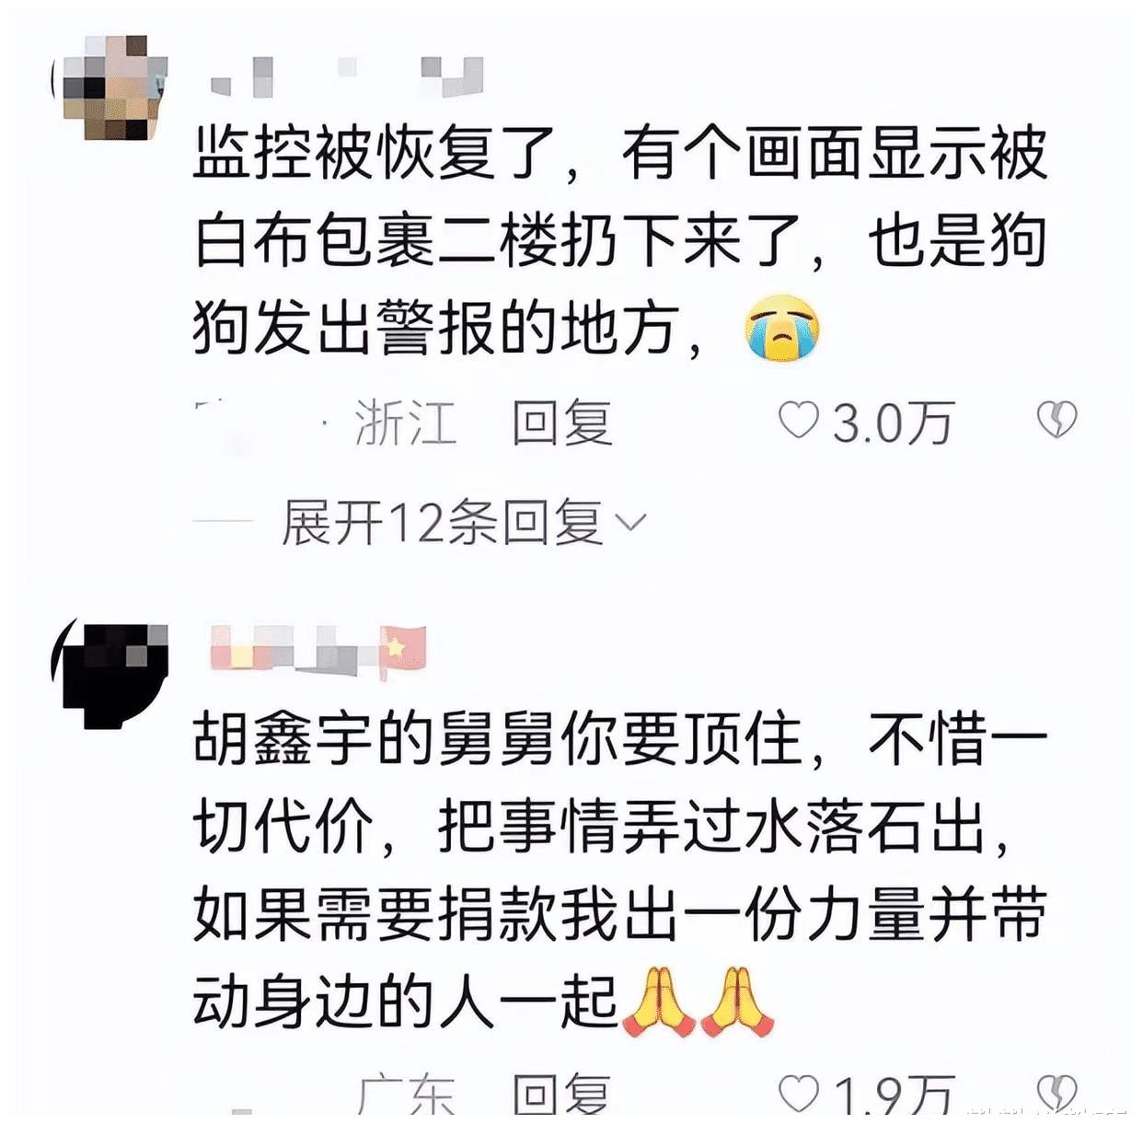1143x1124 pixels.
Task: Select the comment text starting 胡鑫宇的舅舅
Action: click(620, 871)
